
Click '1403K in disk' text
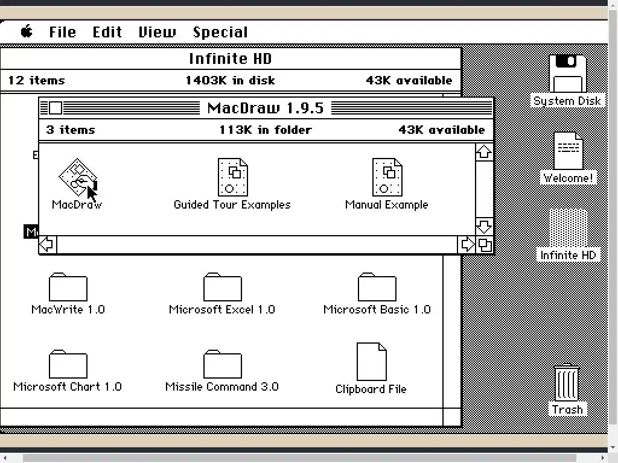(230, 80)
